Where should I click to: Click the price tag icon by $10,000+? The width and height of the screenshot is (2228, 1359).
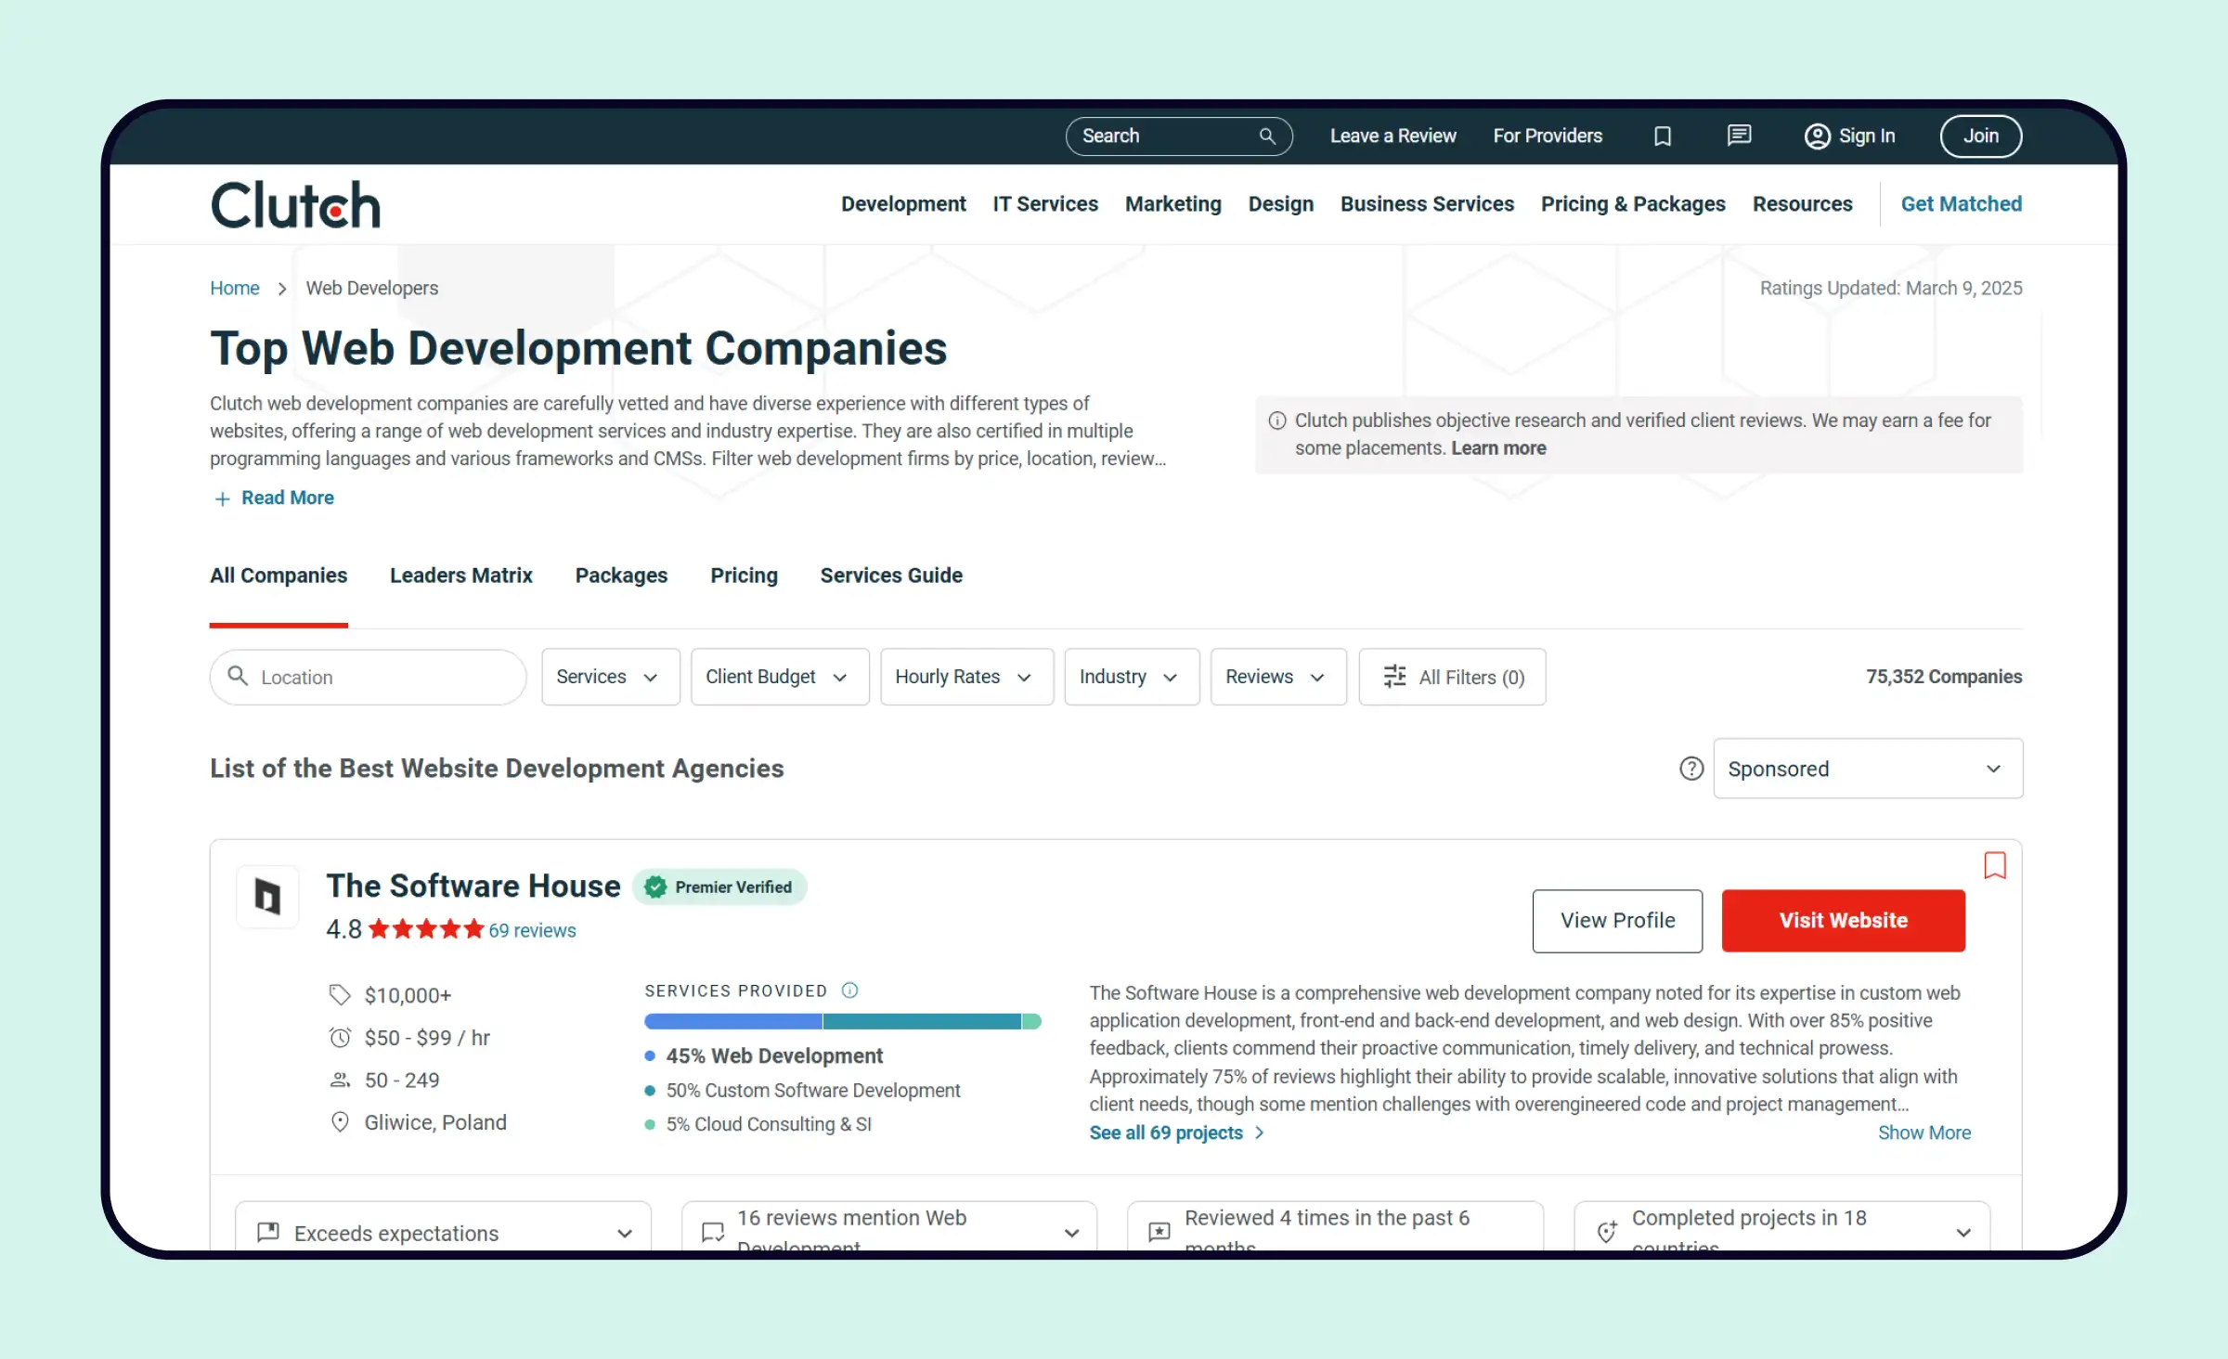(340, 995)
